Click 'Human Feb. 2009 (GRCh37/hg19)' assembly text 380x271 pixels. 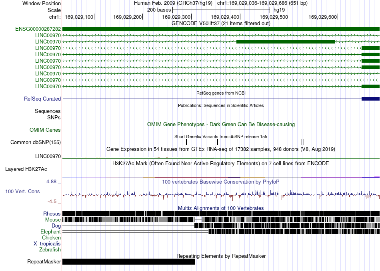point(173,3)
